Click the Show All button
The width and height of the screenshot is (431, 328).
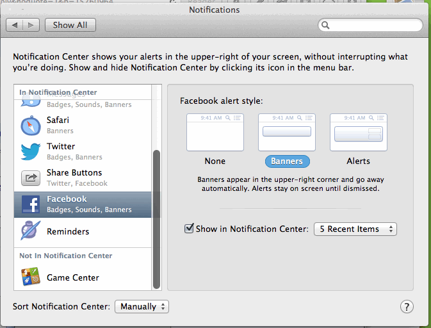pyautogui.click(x=70, y=25)
